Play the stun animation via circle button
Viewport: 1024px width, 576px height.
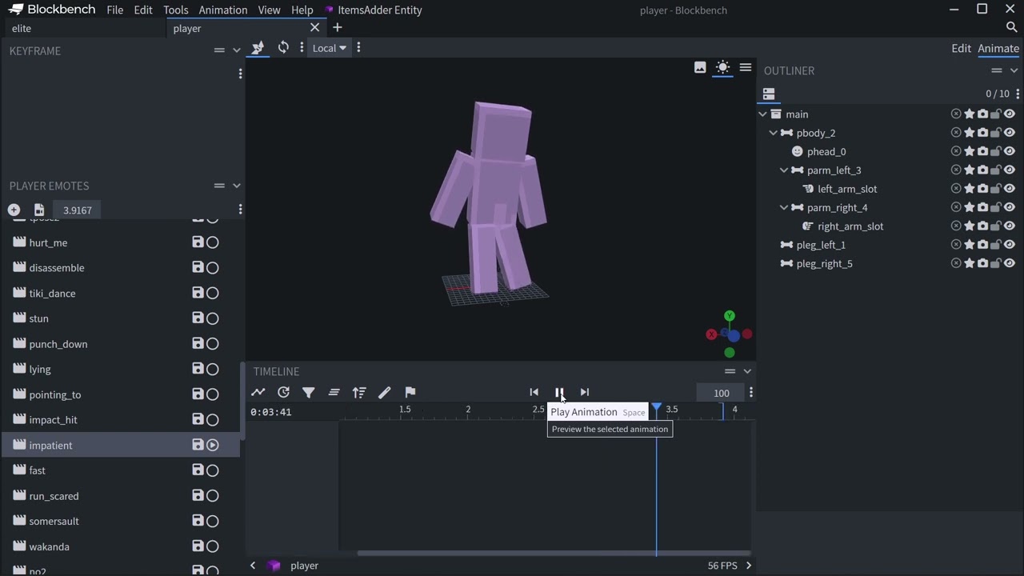(x=213, y=318)
